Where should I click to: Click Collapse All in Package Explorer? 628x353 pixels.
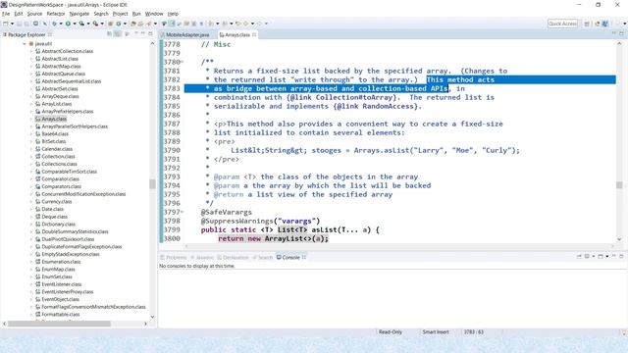click(109, 34)
